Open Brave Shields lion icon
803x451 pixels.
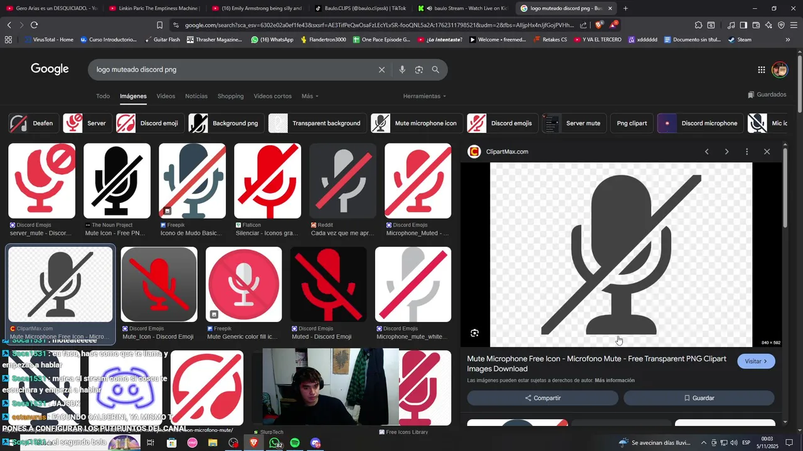pyautogui.click(x=598, y=25)
